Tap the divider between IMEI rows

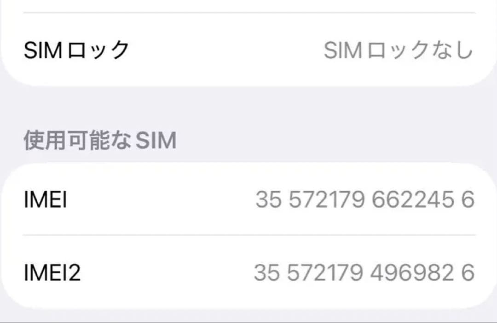(248, 235)
